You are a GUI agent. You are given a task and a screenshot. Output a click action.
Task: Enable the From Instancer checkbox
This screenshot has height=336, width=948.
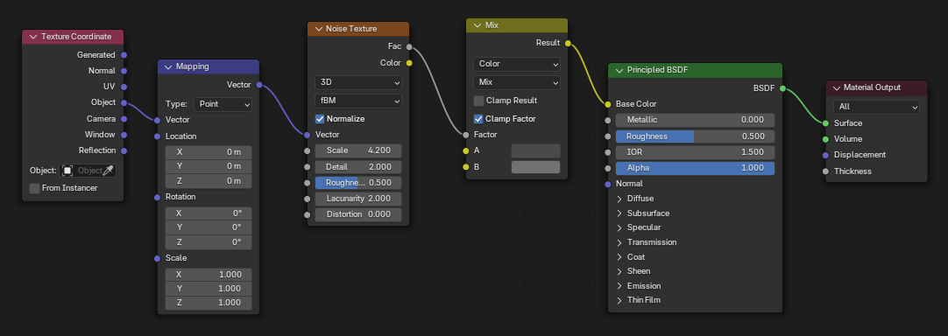[35, 188]
